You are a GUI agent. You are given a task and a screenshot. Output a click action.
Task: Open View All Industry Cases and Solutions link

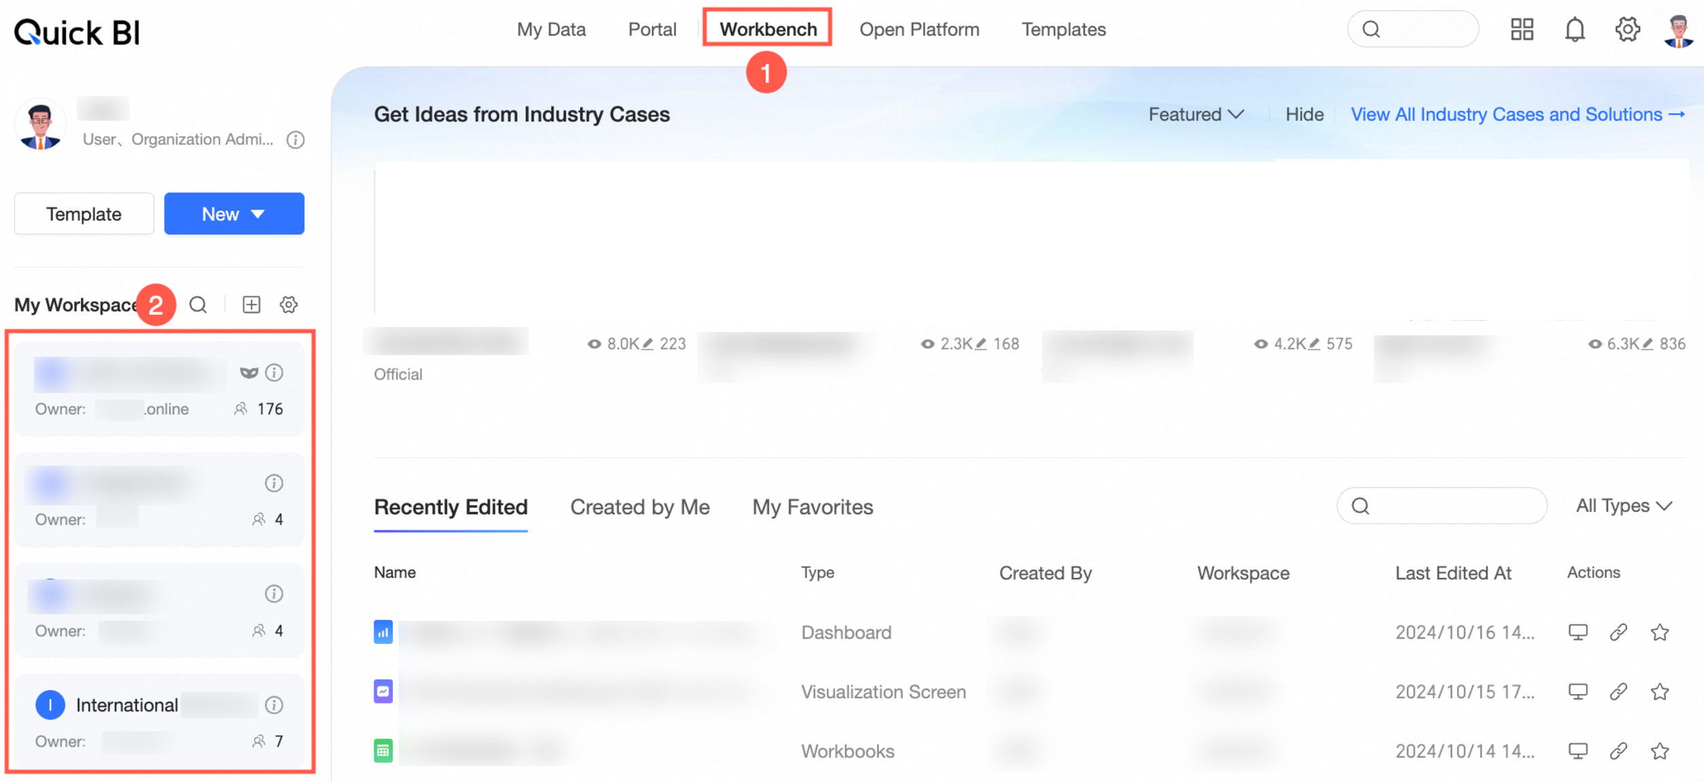pyautogui.click(x=1517, y=114)
